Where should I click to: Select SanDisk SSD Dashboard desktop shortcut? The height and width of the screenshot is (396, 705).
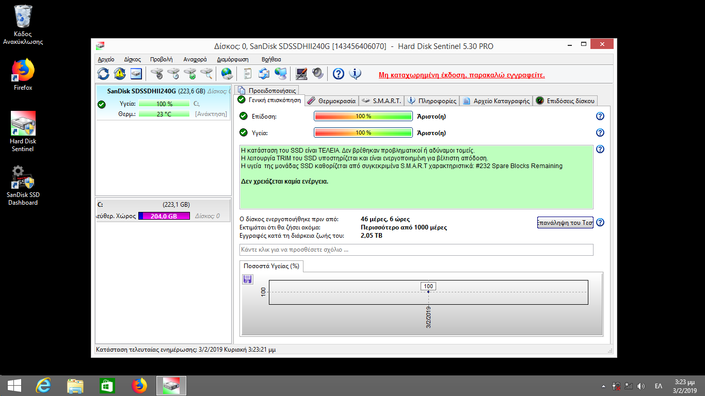(x=23, y=185)
